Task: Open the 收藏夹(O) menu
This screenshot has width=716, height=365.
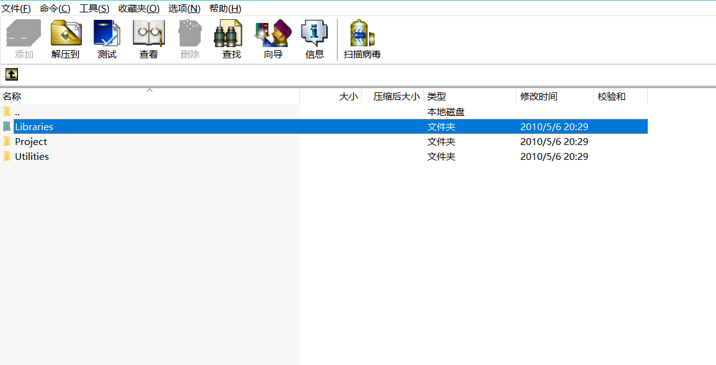Action: [139, 8]
